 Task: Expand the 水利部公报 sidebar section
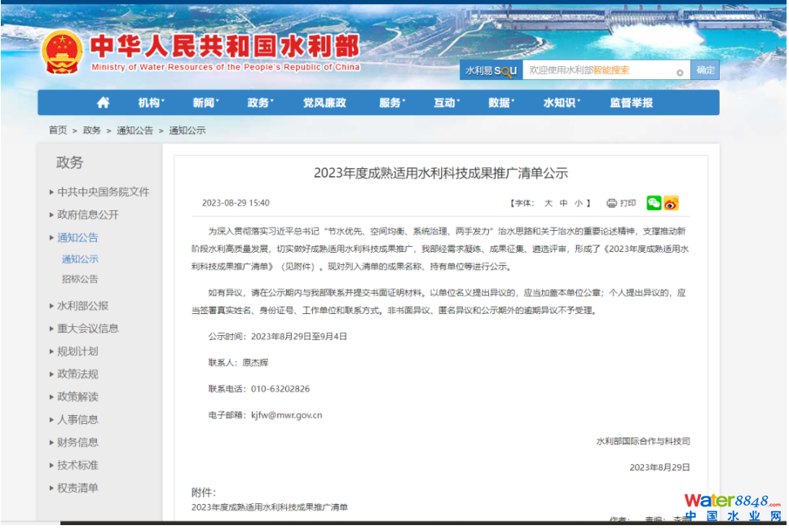coord(82,306)
